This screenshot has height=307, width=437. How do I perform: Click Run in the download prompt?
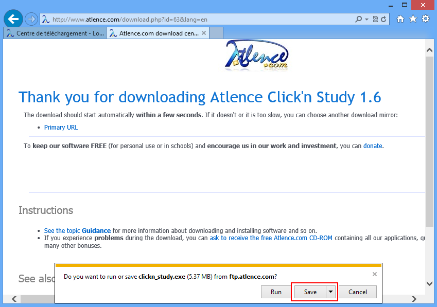[x=276, y=292]
